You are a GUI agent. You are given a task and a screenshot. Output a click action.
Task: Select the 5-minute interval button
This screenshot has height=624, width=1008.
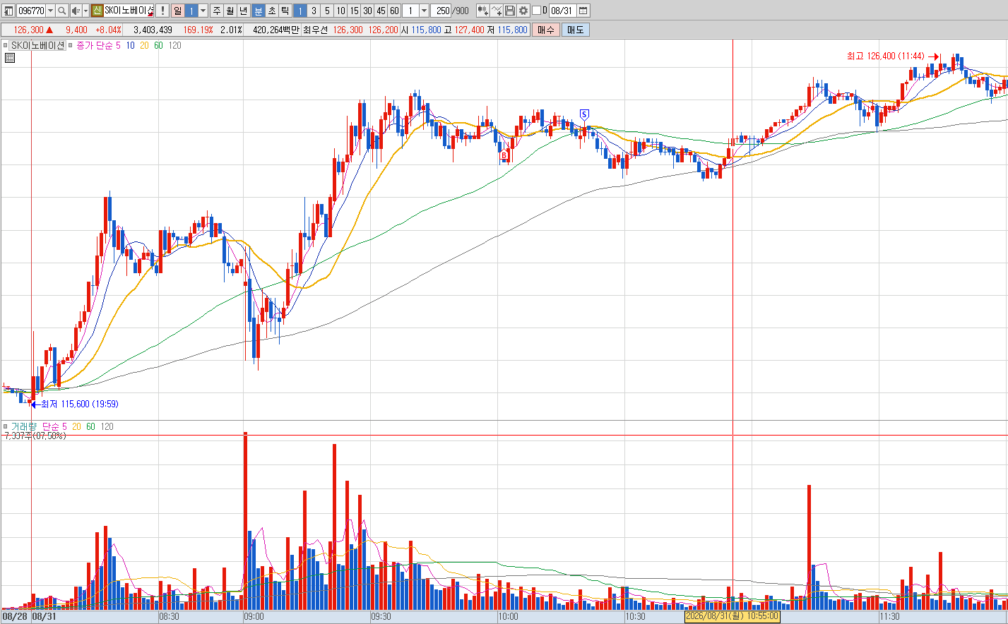pyautogui.click(x=327, y=11)
